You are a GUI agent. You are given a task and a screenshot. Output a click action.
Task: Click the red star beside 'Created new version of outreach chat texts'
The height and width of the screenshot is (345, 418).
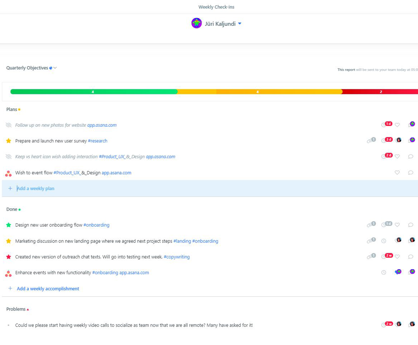click(9, 257)
